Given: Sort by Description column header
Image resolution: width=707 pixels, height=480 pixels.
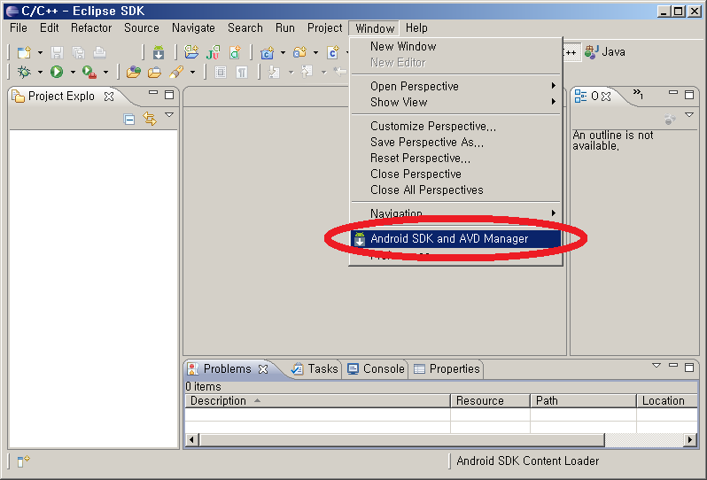Looking at the screenshot, I should pos(317,400).
